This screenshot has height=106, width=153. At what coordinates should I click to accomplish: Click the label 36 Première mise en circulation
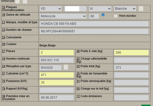16,98
